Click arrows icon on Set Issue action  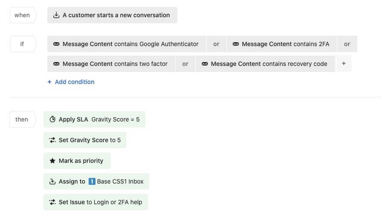52,202
